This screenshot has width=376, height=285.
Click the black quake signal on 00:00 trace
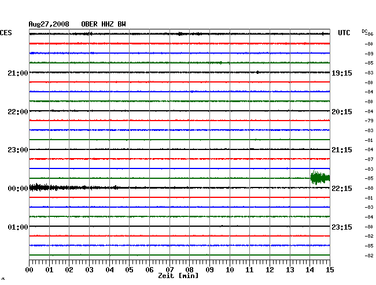(75, 187)
